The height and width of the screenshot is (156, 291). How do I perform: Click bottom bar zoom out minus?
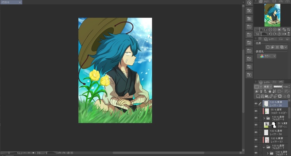click(x=25, y=153)
